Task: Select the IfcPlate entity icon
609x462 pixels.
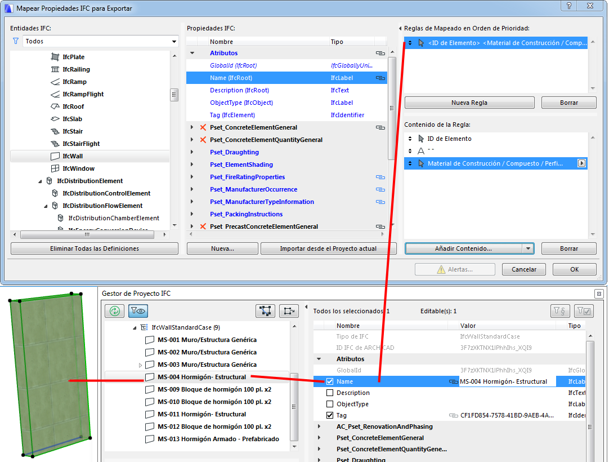Action: pyautogui.click(x=55, y=57)
